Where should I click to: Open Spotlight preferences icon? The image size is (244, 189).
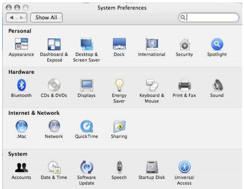pos(217,44)
